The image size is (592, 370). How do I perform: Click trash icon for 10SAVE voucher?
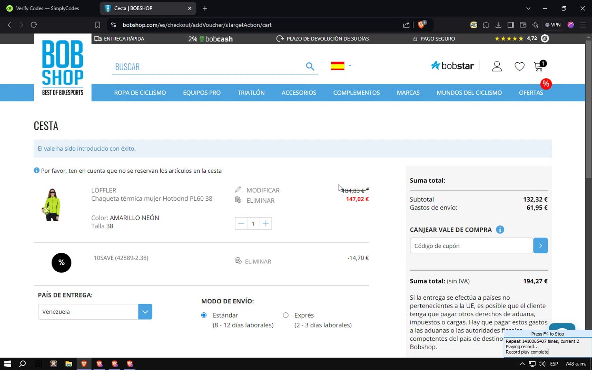coord(238,261)
